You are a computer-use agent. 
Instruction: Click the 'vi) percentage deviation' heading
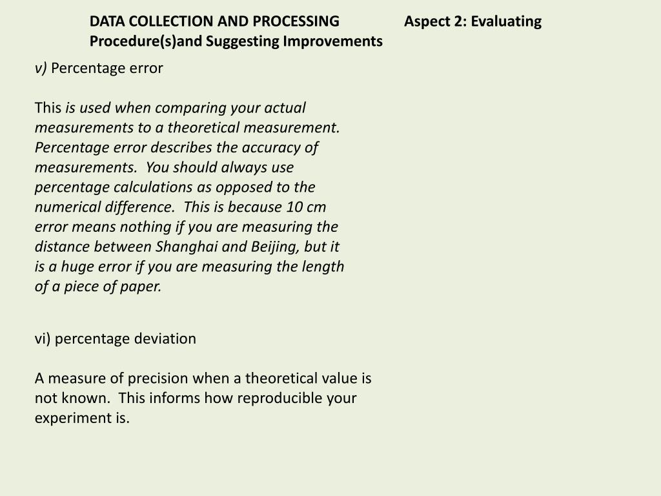coord(116,338)
